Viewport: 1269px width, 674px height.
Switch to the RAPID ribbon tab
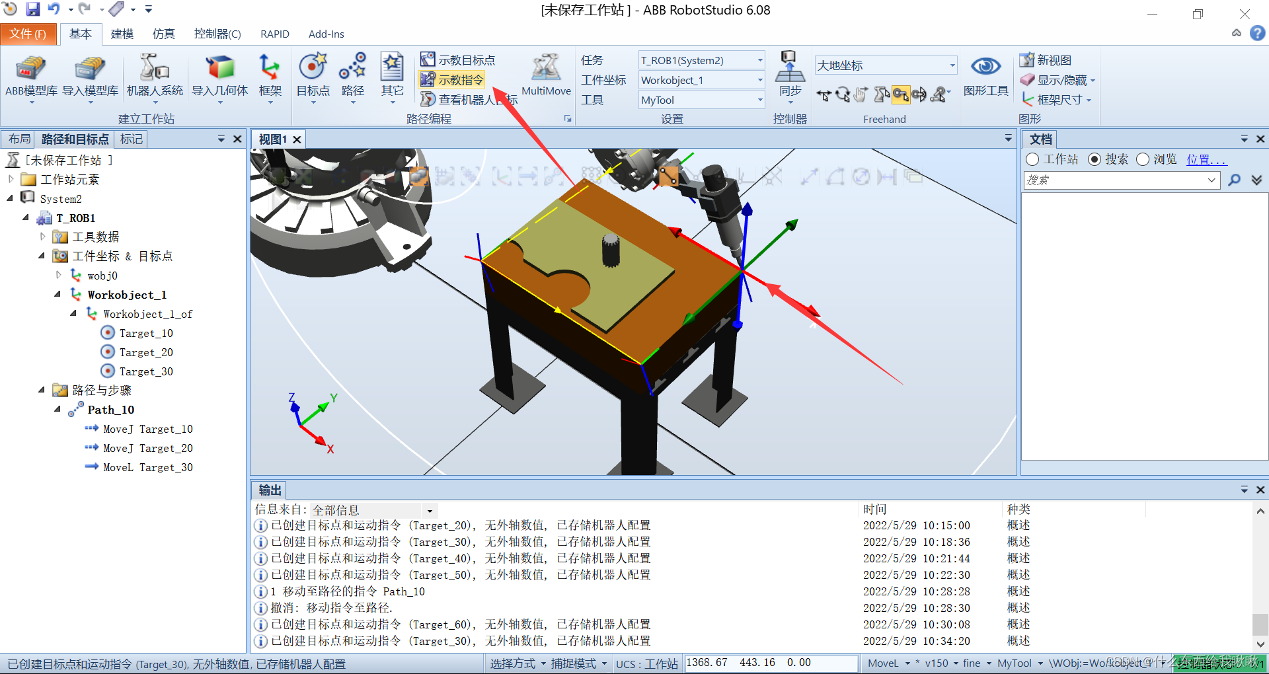(275, 34)
